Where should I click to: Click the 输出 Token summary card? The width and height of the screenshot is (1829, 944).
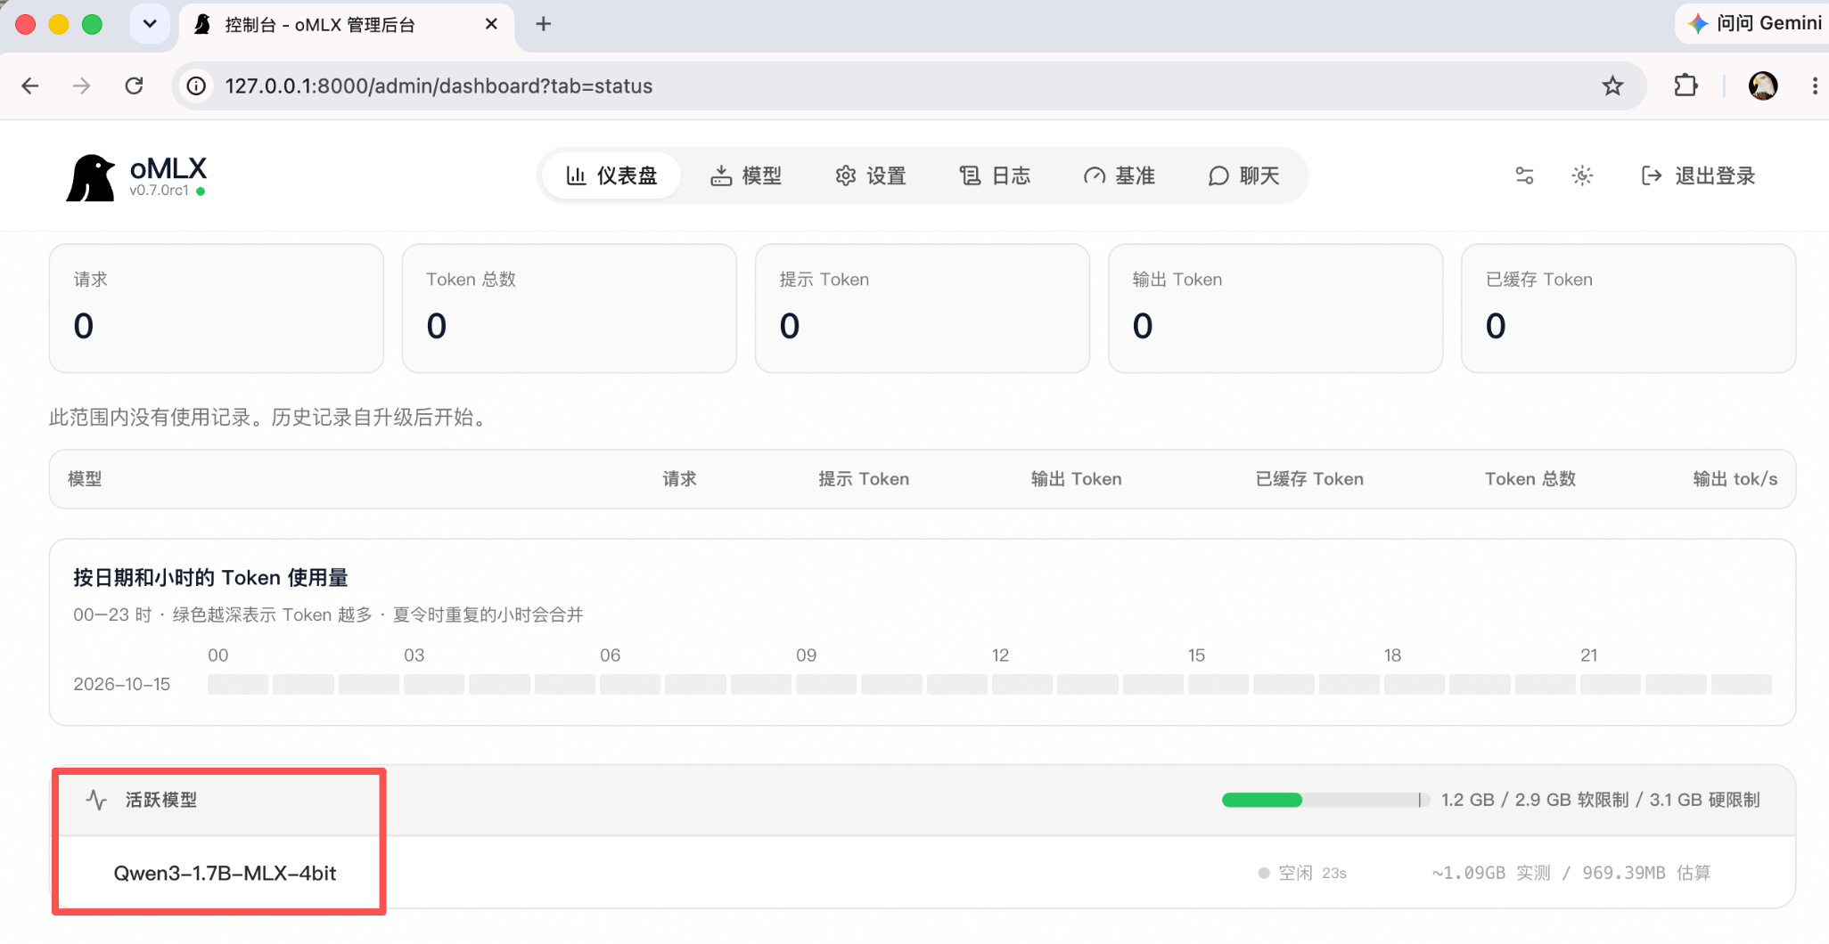coord(1275,308)
